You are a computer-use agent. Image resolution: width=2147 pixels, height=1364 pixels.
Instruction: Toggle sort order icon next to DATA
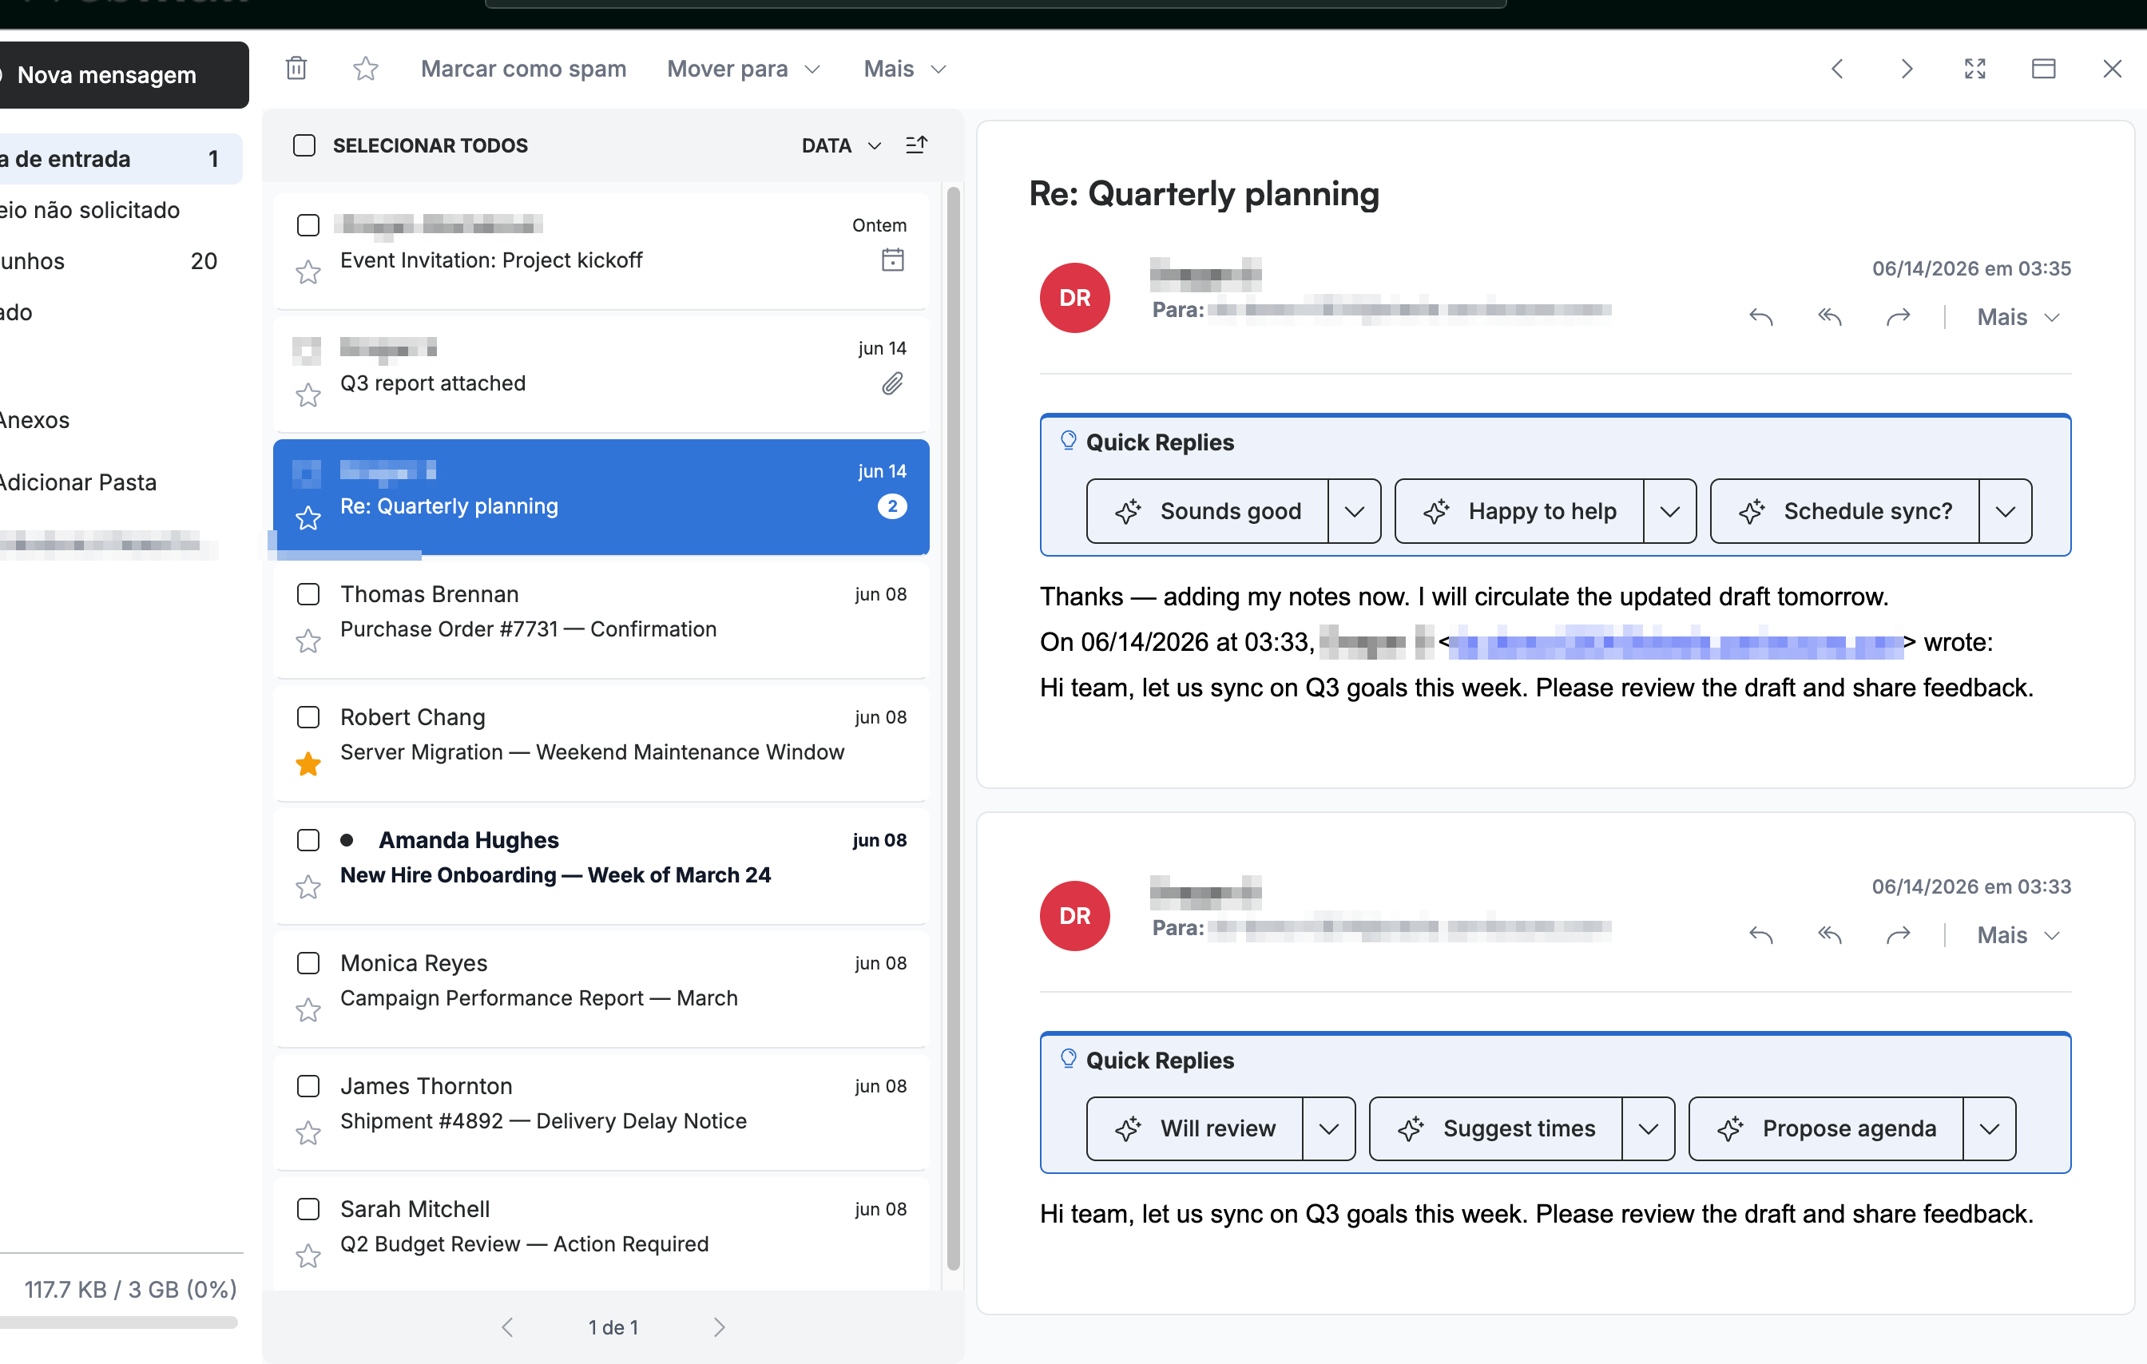pos(917,145)
